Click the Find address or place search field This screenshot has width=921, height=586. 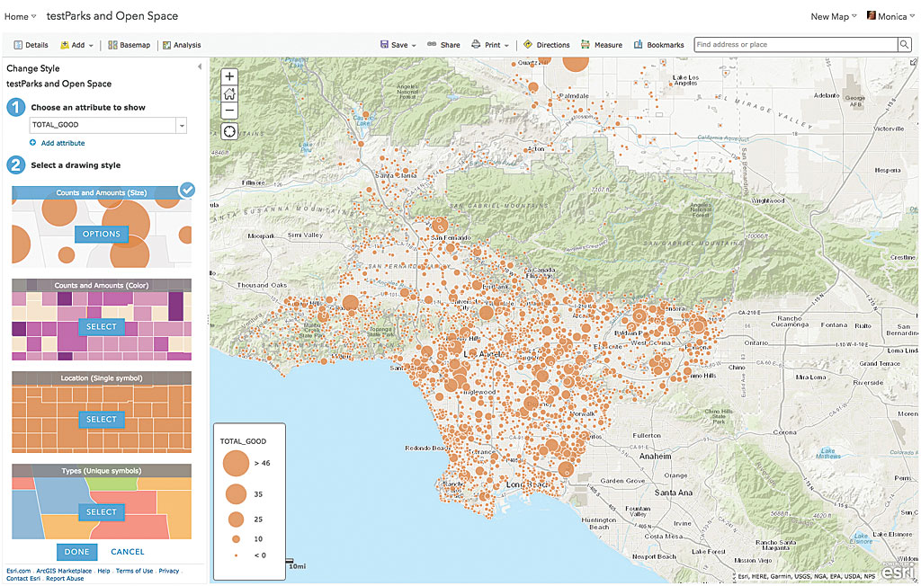pyautogui.click(x=791, y=43)
